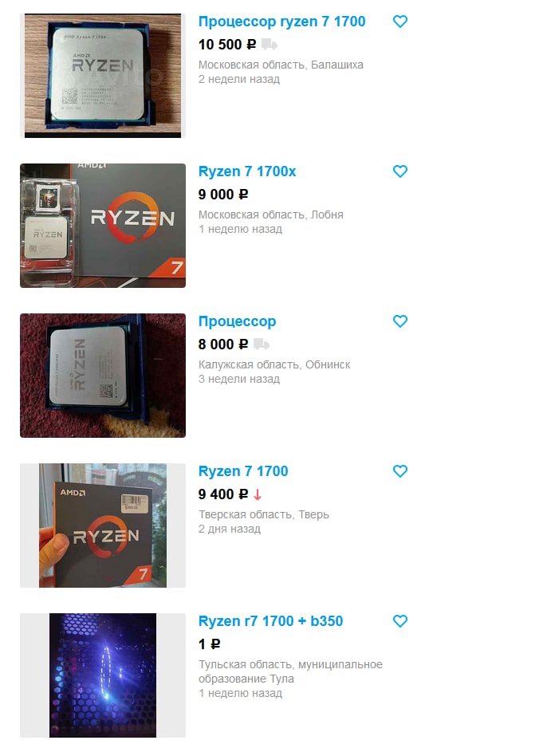Add Ryzen 7 1700x listing to favorites
The width and height of the screenshot is (539, 752).
coord(400,171)
